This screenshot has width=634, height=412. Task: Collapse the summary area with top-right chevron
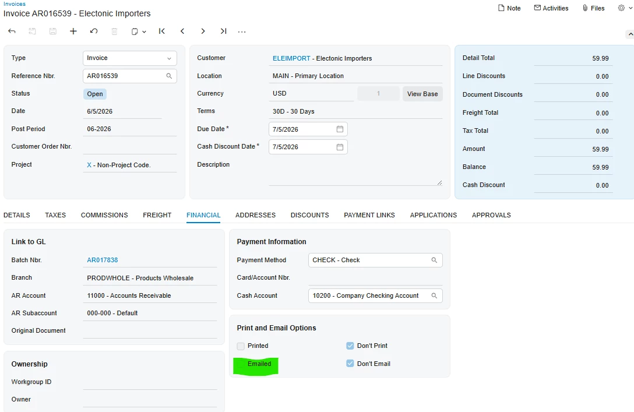tap(630, 34)
